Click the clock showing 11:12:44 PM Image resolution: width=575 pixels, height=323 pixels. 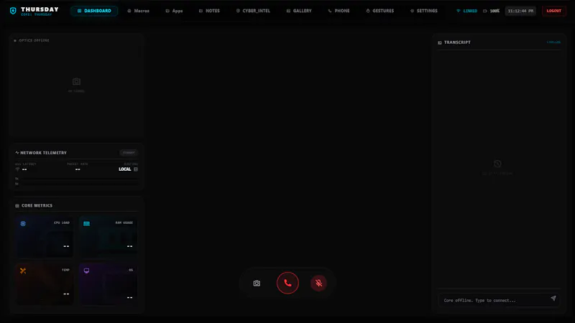click(x=520, y=11)
